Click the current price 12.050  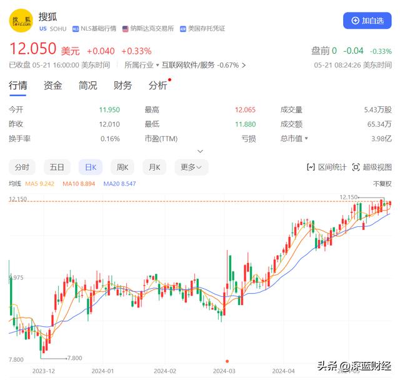[33, 49]
